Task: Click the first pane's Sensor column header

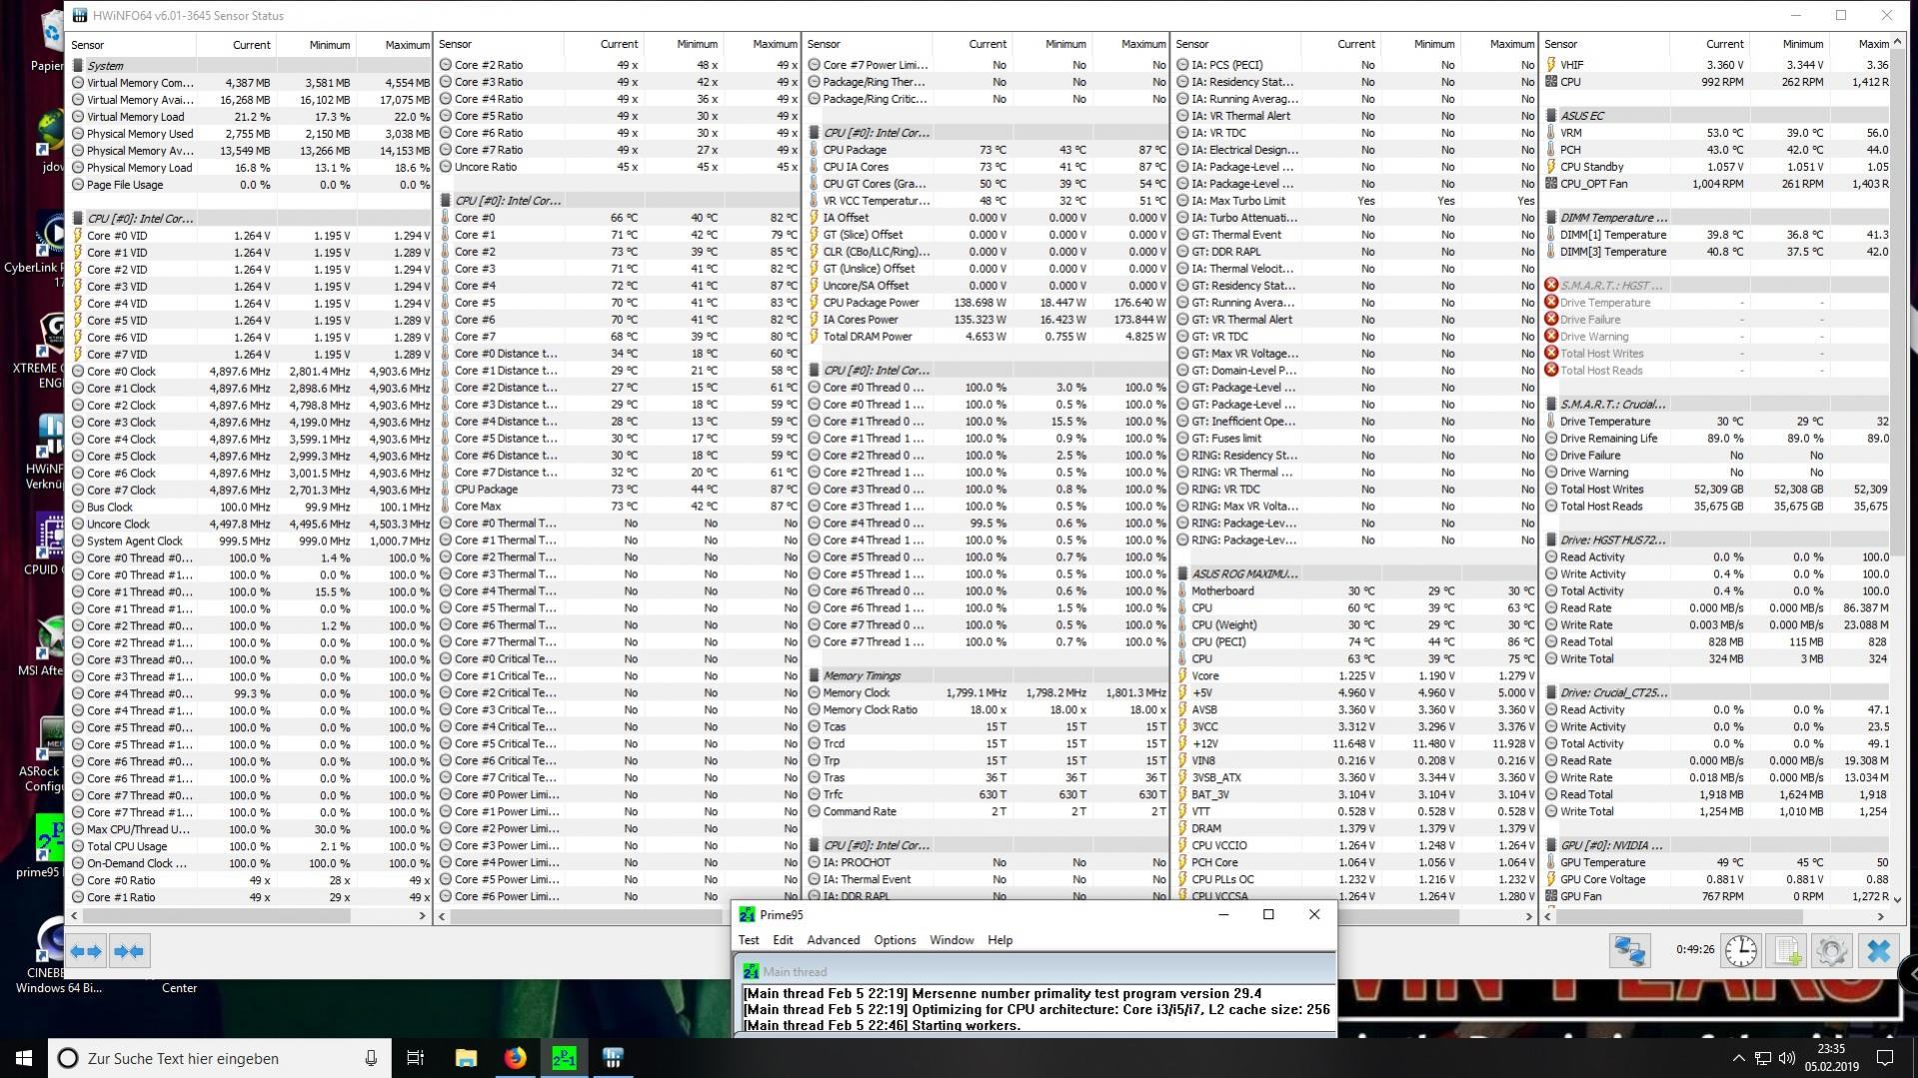Action: click(x=131, y=45)
